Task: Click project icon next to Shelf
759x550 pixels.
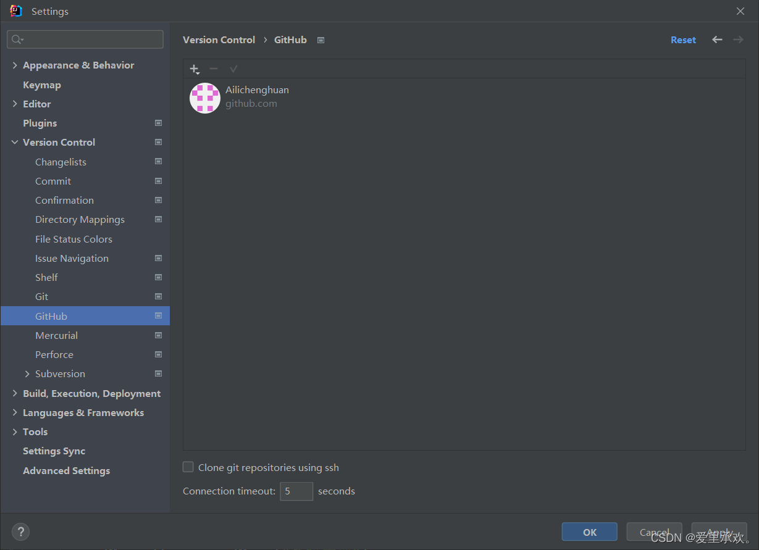Action: pos(158,277)
